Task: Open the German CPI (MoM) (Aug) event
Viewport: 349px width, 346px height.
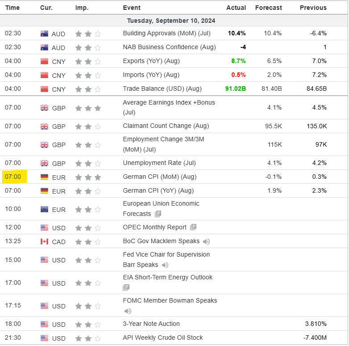Action: click(x=159, y=177)
